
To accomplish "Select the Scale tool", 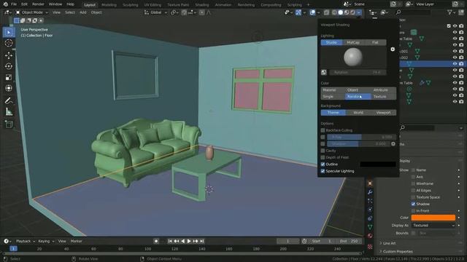I will [x=9, y=78].
